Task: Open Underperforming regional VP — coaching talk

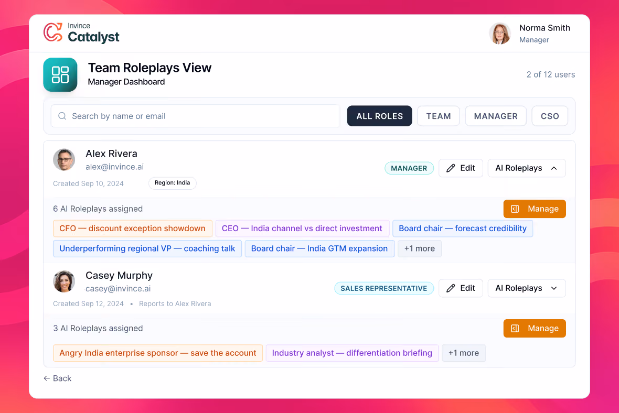Action: (147, 248)
